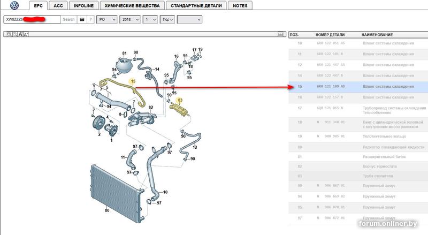Viewport: 428px width, 235px height.
Task: Switch to the ACC tab
Action: click(58, 5)
